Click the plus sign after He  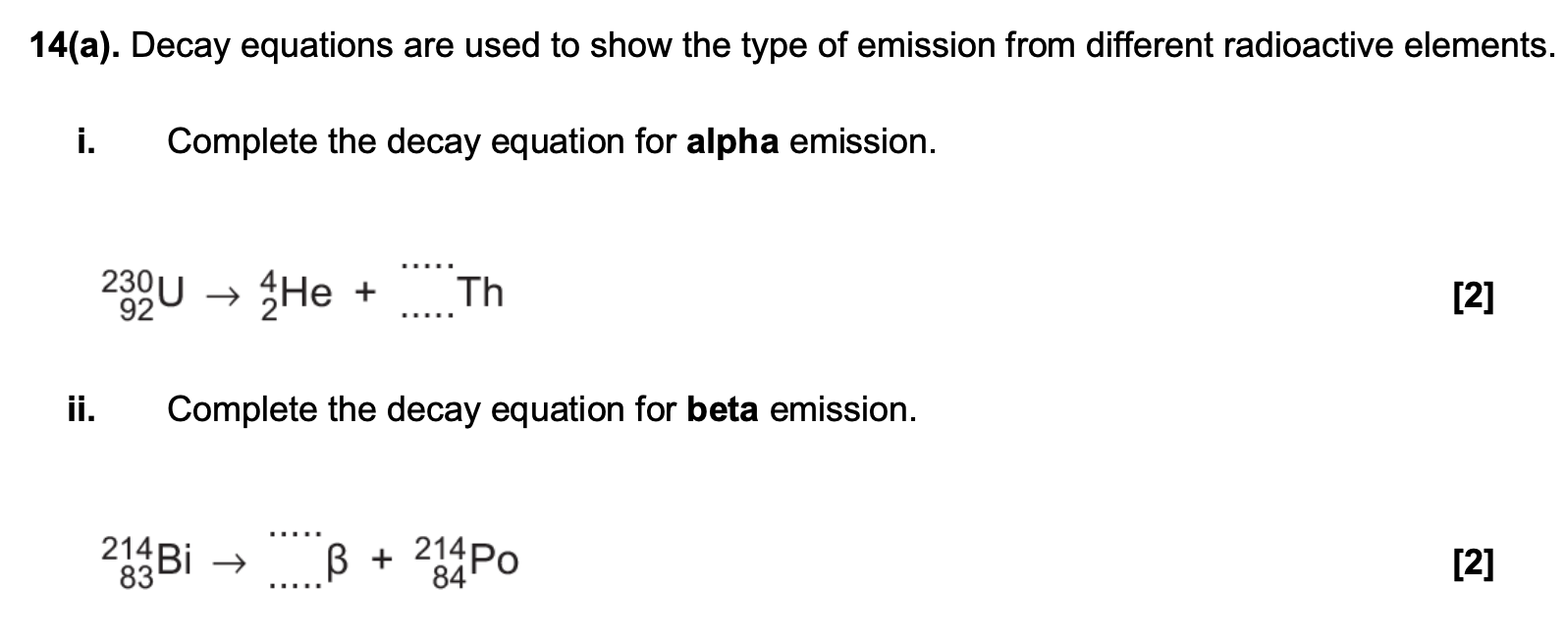[366, 293]
